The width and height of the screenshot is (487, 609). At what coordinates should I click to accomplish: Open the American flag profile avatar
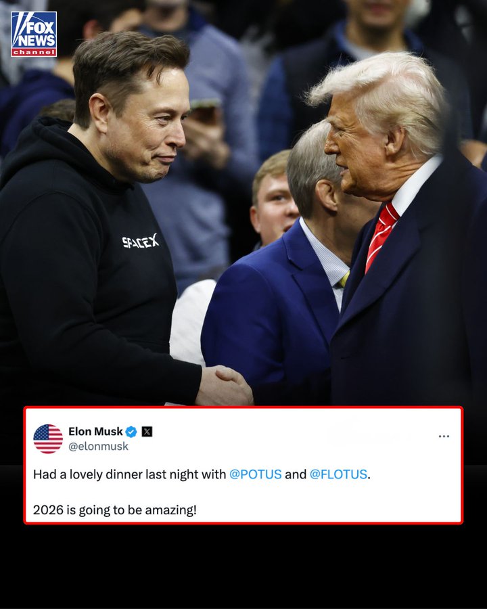pyautogui.click(x=48, y=439)
